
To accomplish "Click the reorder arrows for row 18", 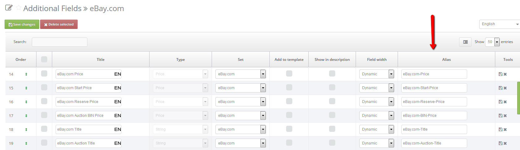I will click(x=26, y=129).
